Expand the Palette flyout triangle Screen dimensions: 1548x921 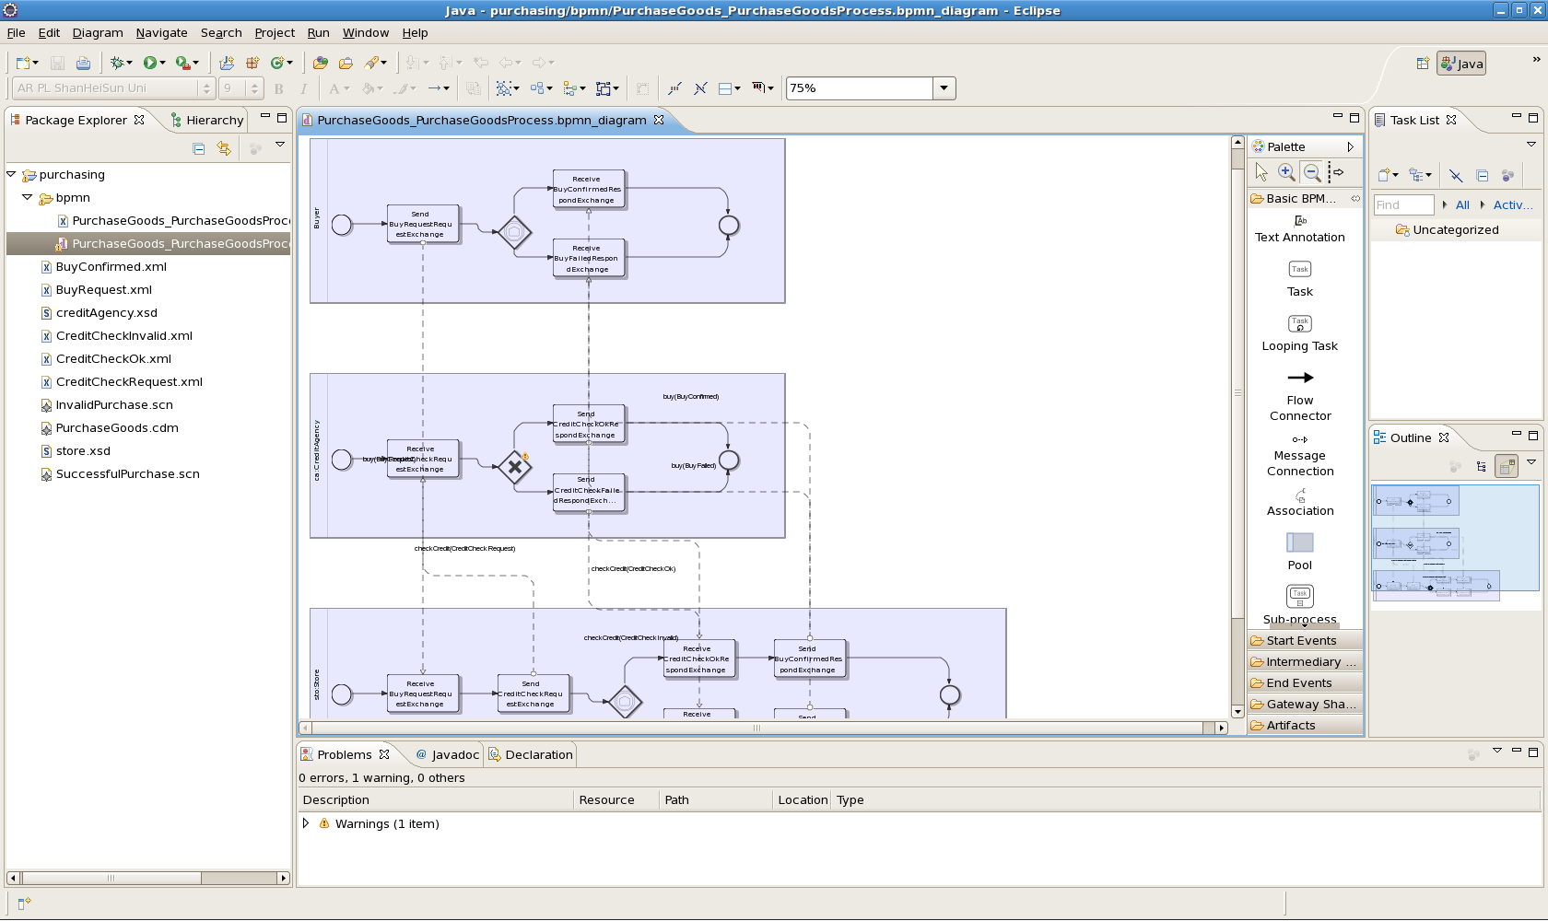pos(1351,146)
